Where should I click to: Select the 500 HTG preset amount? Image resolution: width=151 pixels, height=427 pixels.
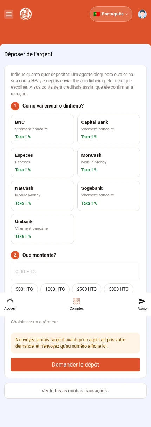(24, 289)
